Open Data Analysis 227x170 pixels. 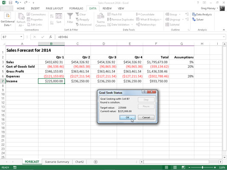point(202,14)
